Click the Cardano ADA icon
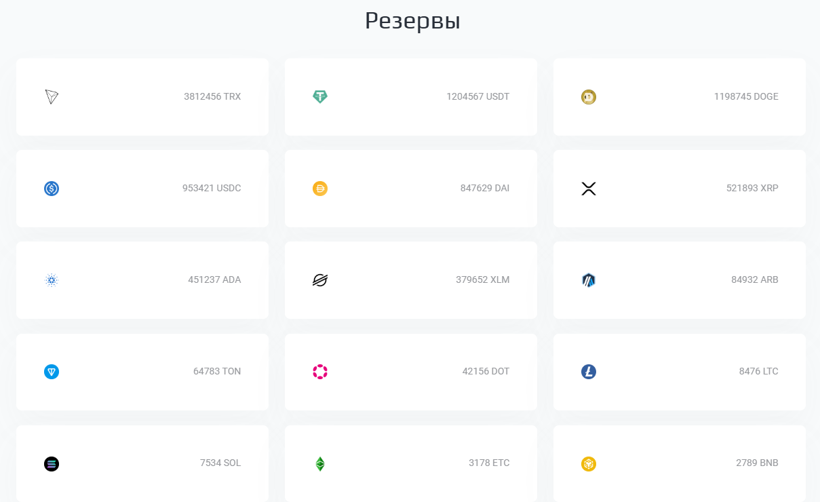This screenshot has width=820, height=502. coord(52,280)
